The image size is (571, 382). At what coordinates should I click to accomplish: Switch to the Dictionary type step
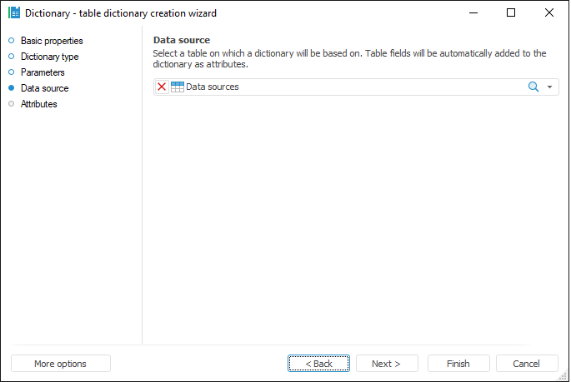(49, 57)
